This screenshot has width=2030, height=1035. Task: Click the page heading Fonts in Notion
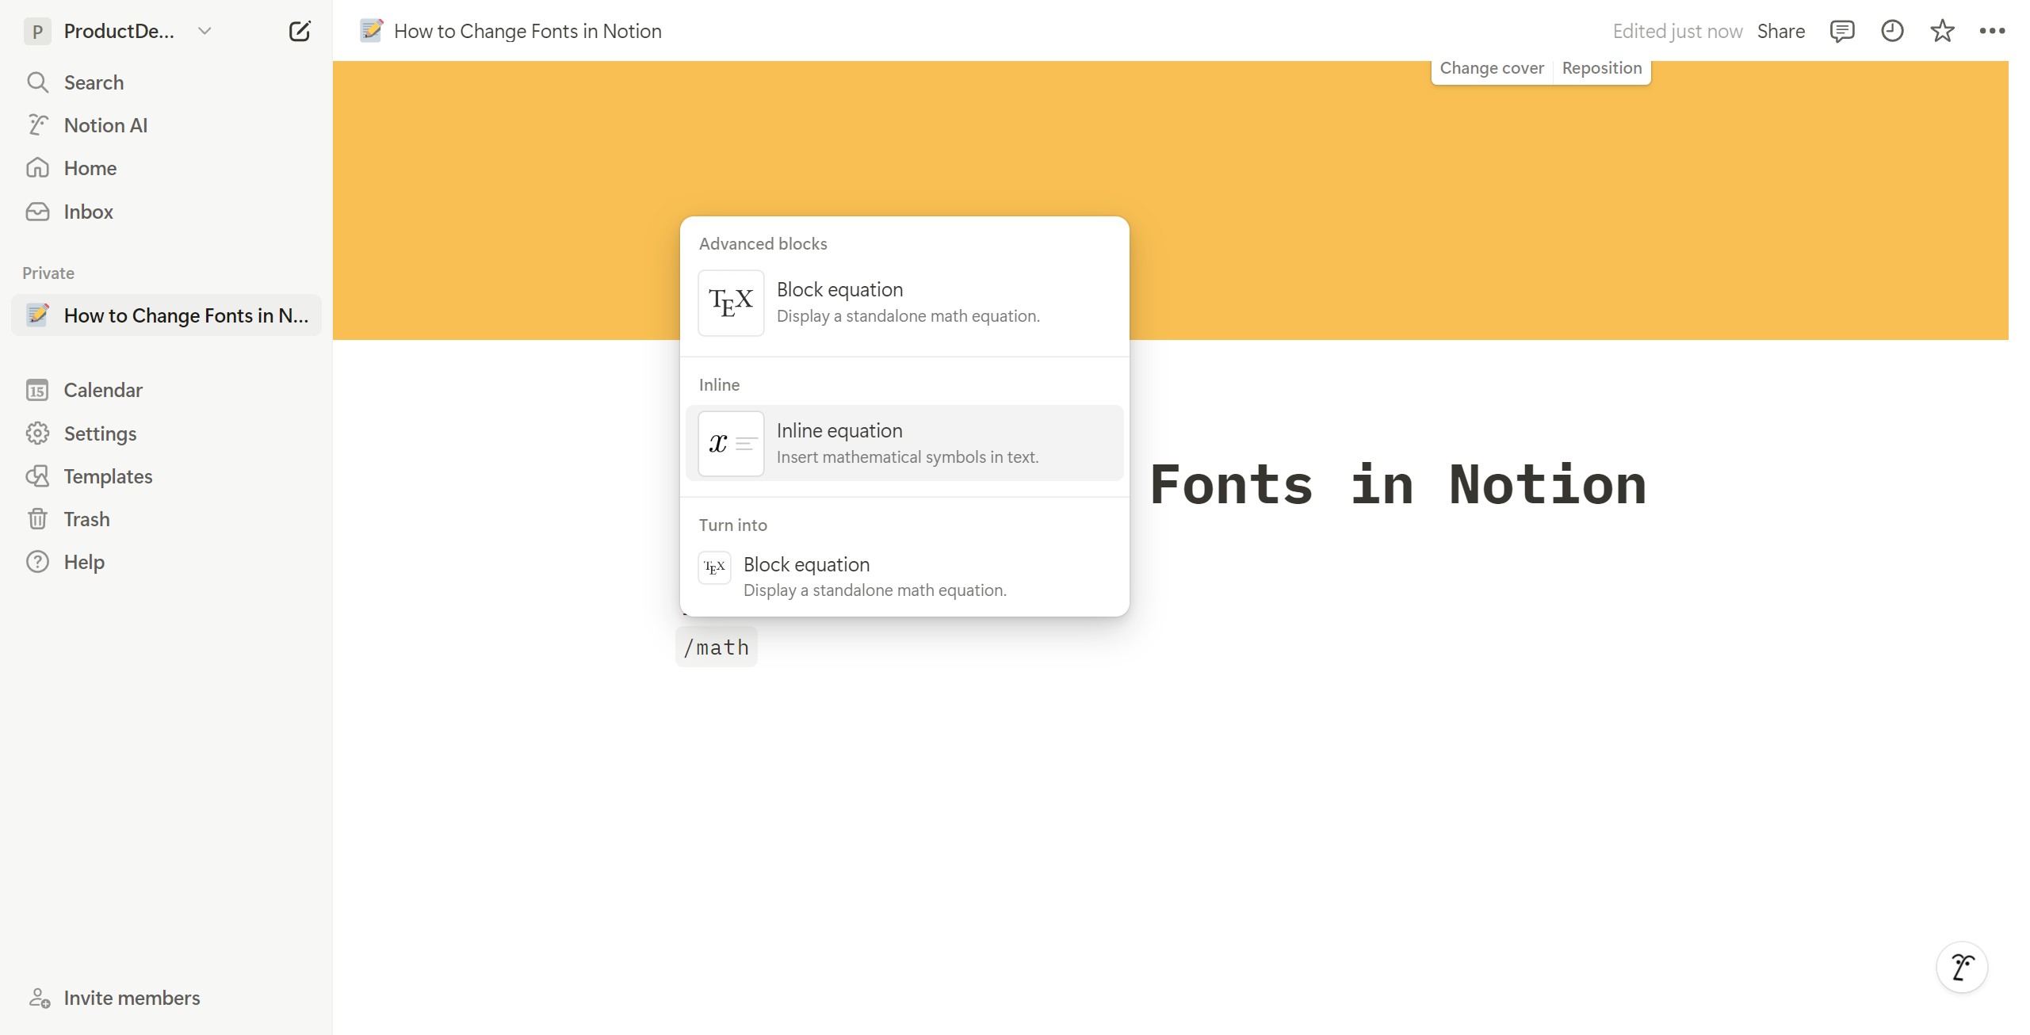(1398, 484)
